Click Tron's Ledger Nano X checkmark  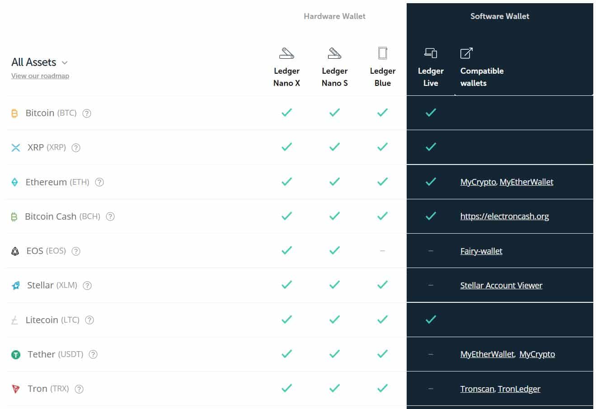[x=286, y=388]
